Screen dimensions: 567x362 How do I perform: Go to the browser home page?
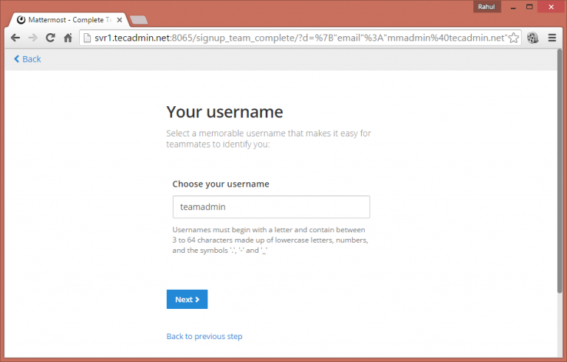(68, 38)
